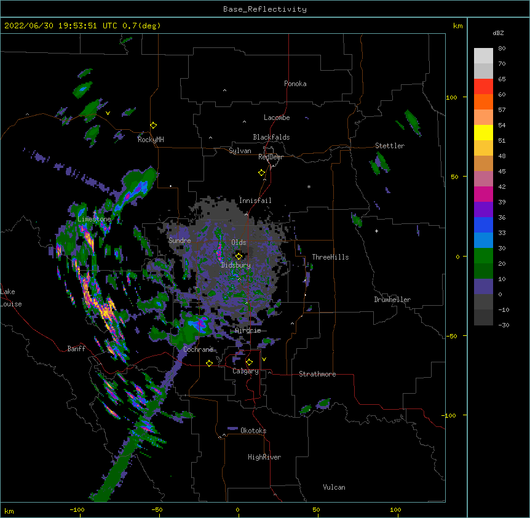Click the bottom axis tick label -100

77,509
